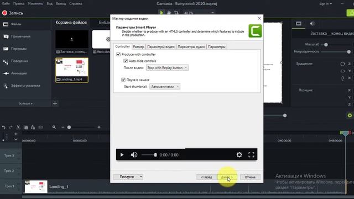Collapse the tracks with the chevron arrow

click(x=16, y=139)
